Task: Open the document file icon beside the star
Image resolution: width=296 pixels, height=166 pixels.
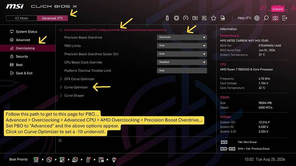Action: (x=223, y=18)
